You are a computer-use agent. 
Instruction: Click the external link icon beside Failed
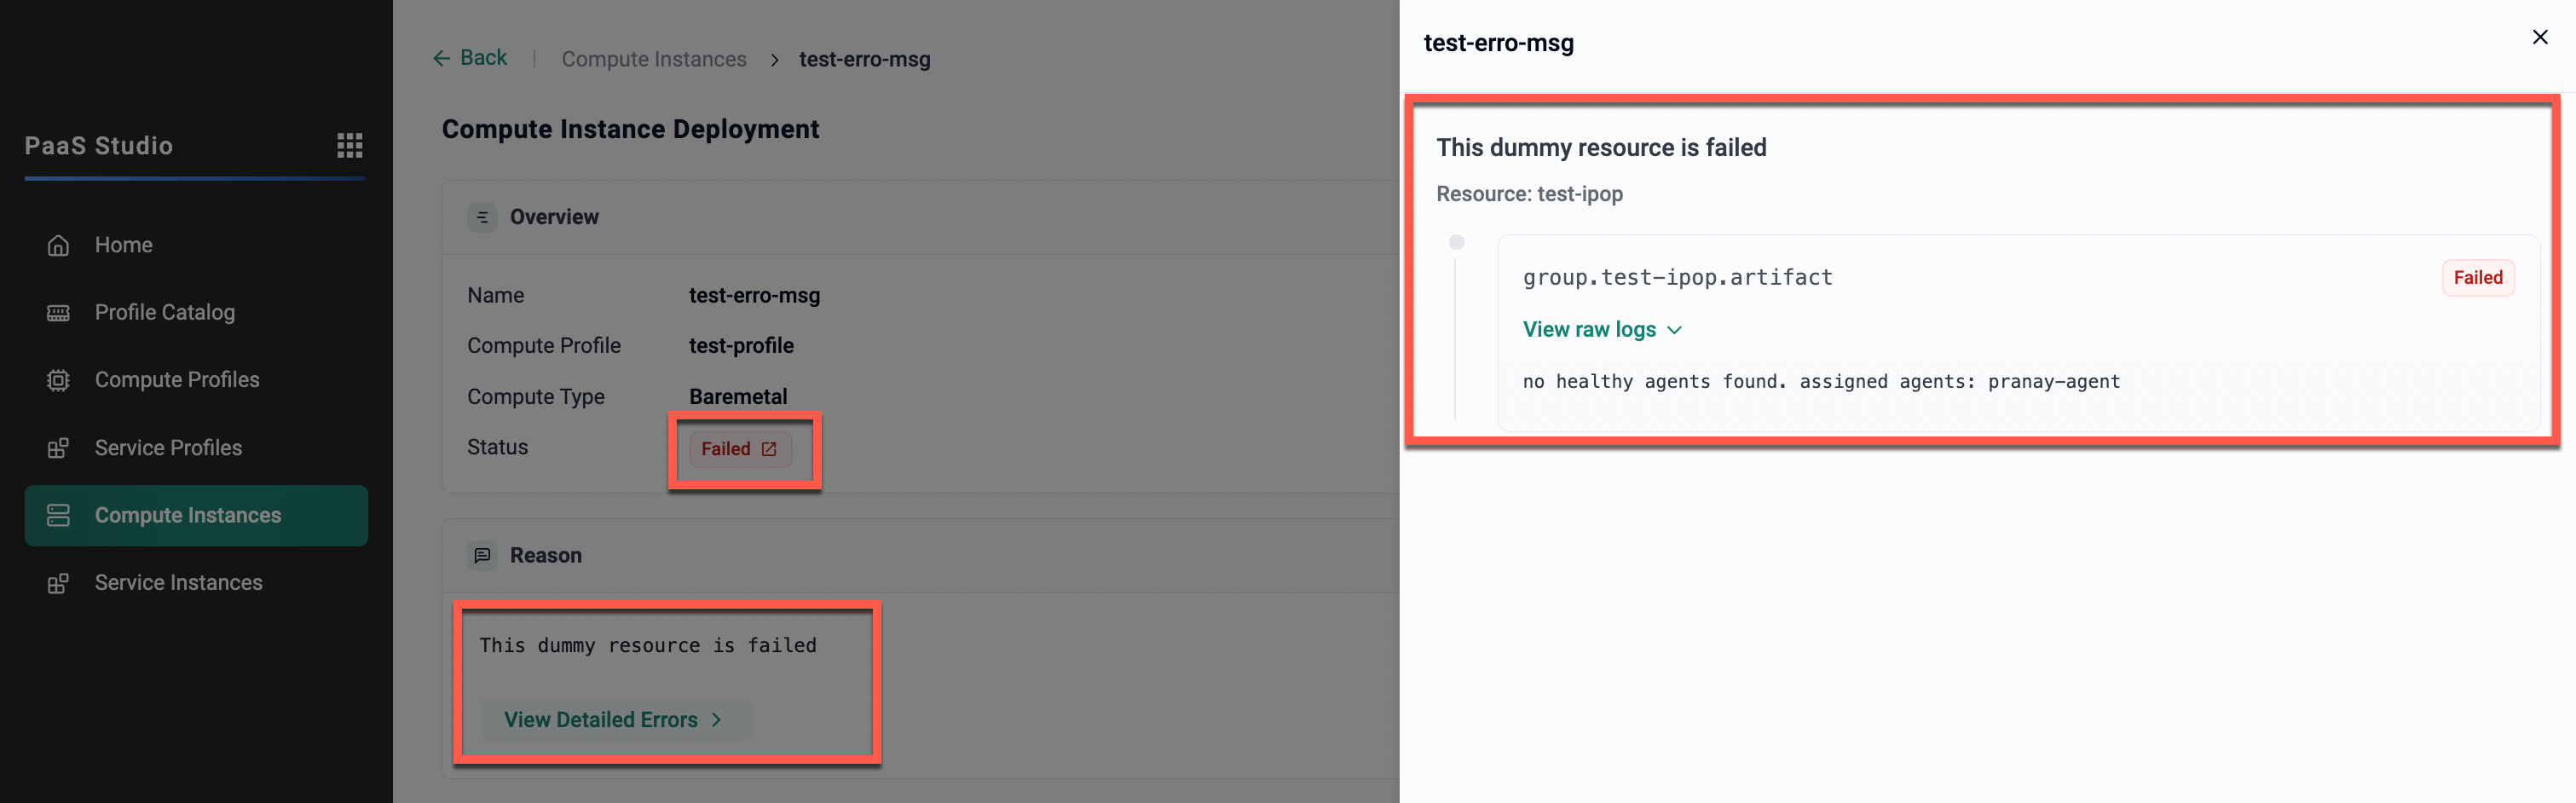pyautogui.click(x=768, y=449)
